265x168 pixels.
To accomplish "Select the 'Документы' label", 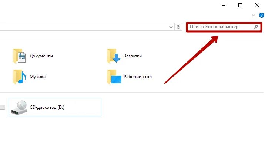I will click(41, 56).
